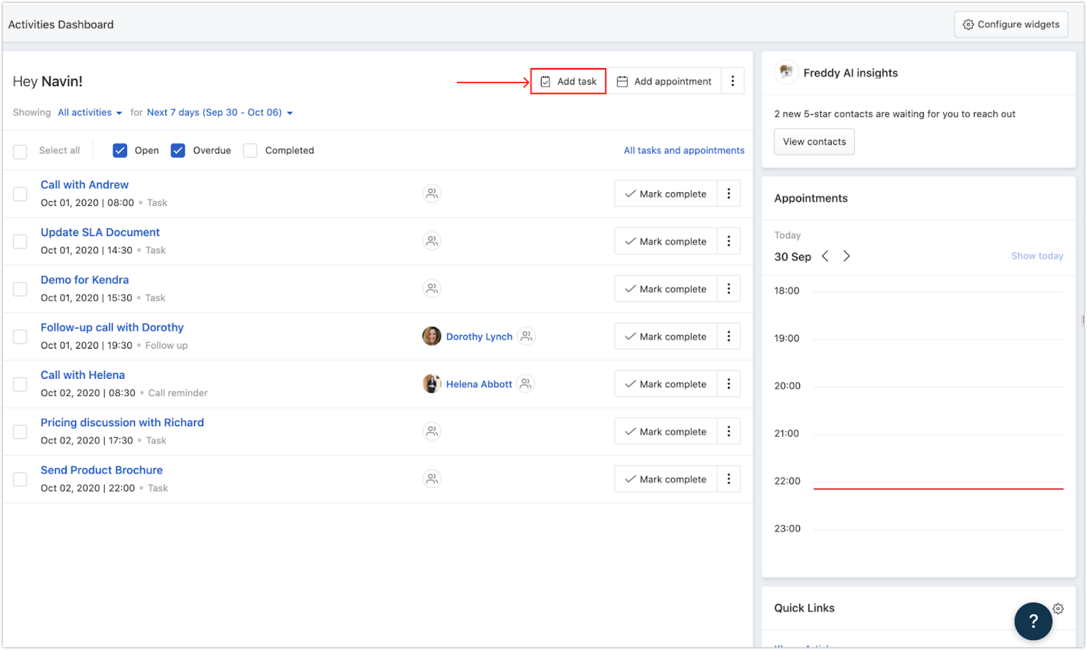The width and height of the screenshot is (1087, 650).
Task: Click Configure widgets button
Action: click(1011, 24)
